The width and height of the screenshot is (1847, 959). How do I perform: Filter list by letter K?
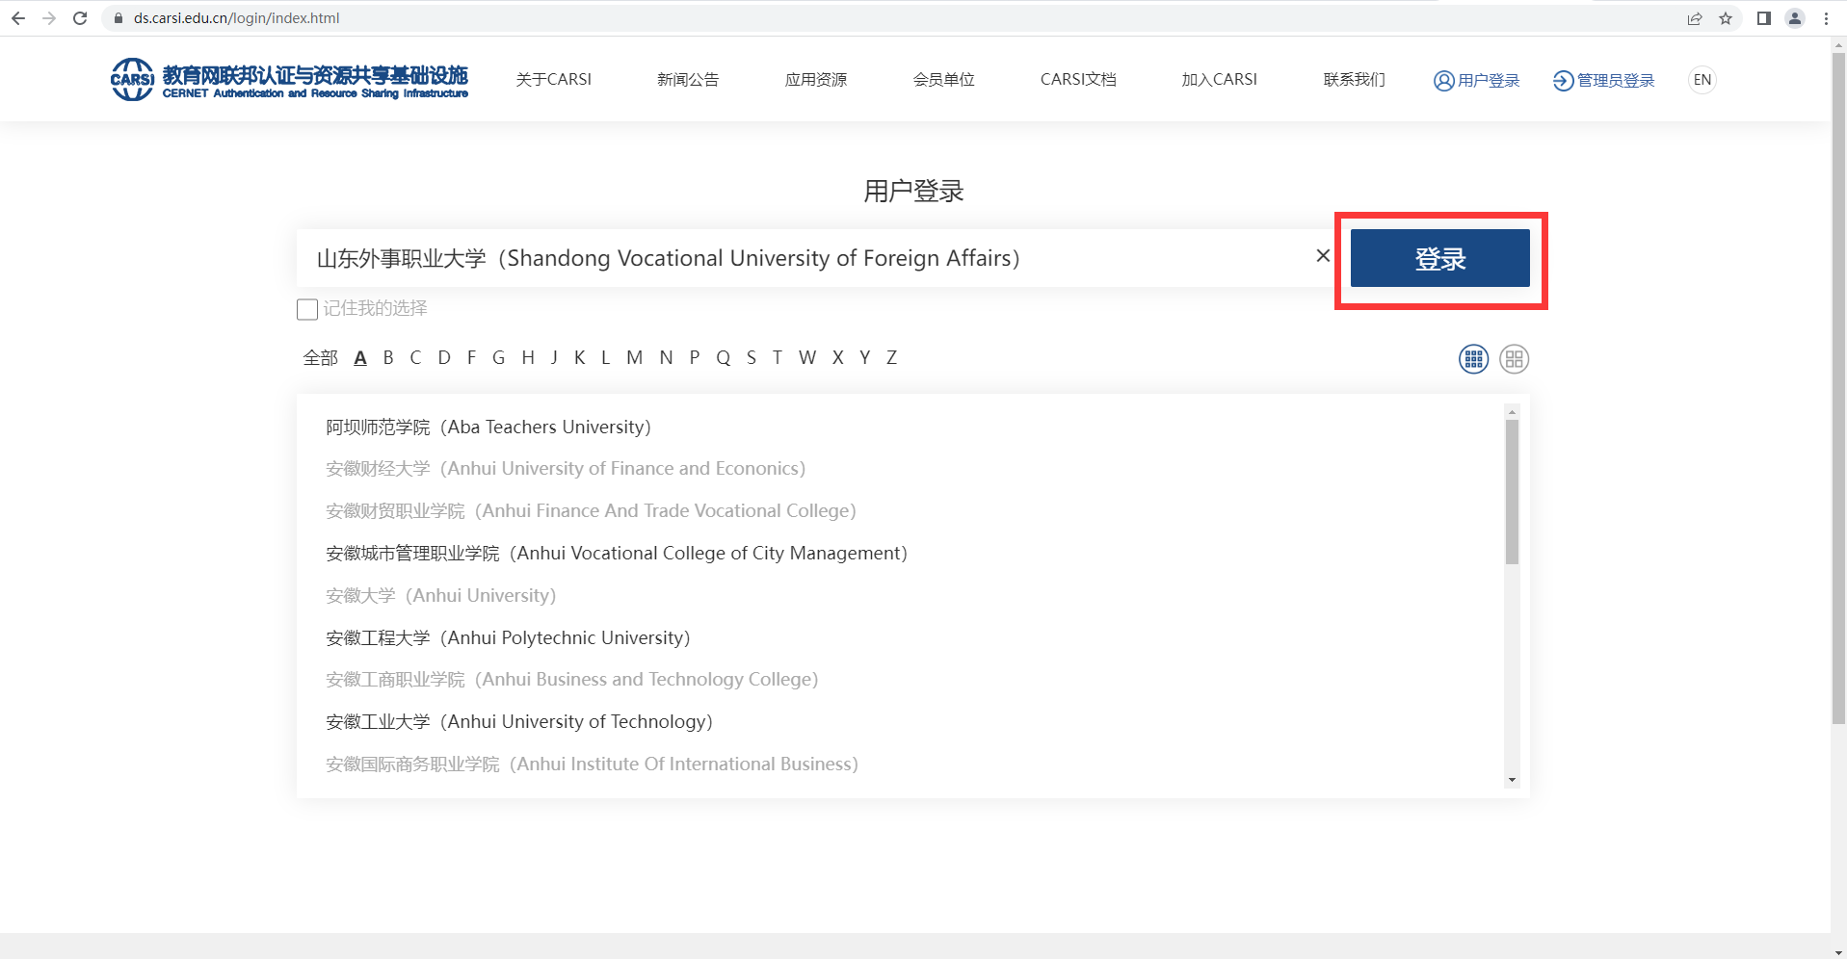pos(580,358)
